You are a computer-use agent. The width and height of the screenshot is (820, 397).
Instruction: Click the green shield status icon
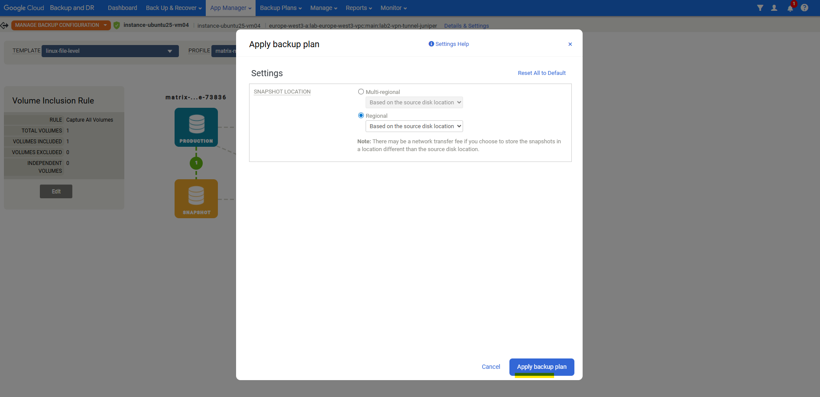point(117,26)
